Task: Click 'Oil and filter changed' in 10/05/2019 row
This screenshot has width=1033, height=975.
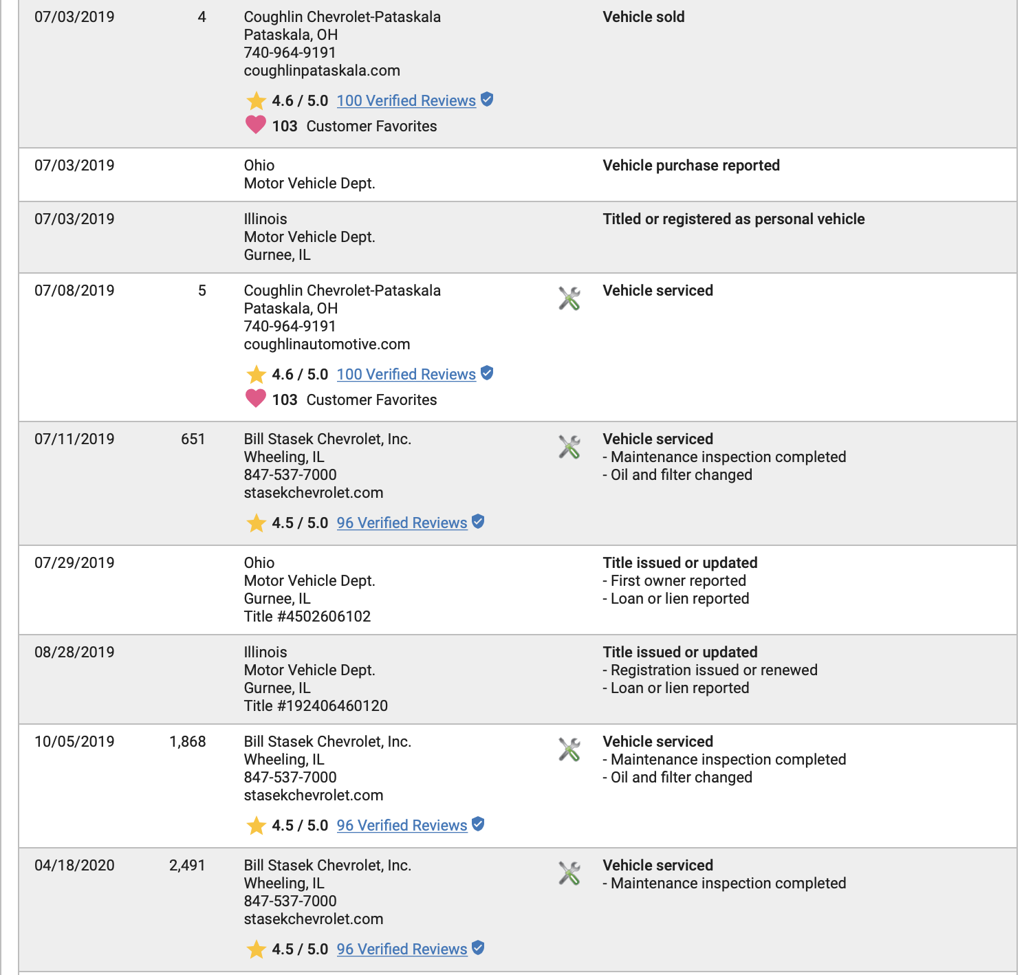Action: 681,778
